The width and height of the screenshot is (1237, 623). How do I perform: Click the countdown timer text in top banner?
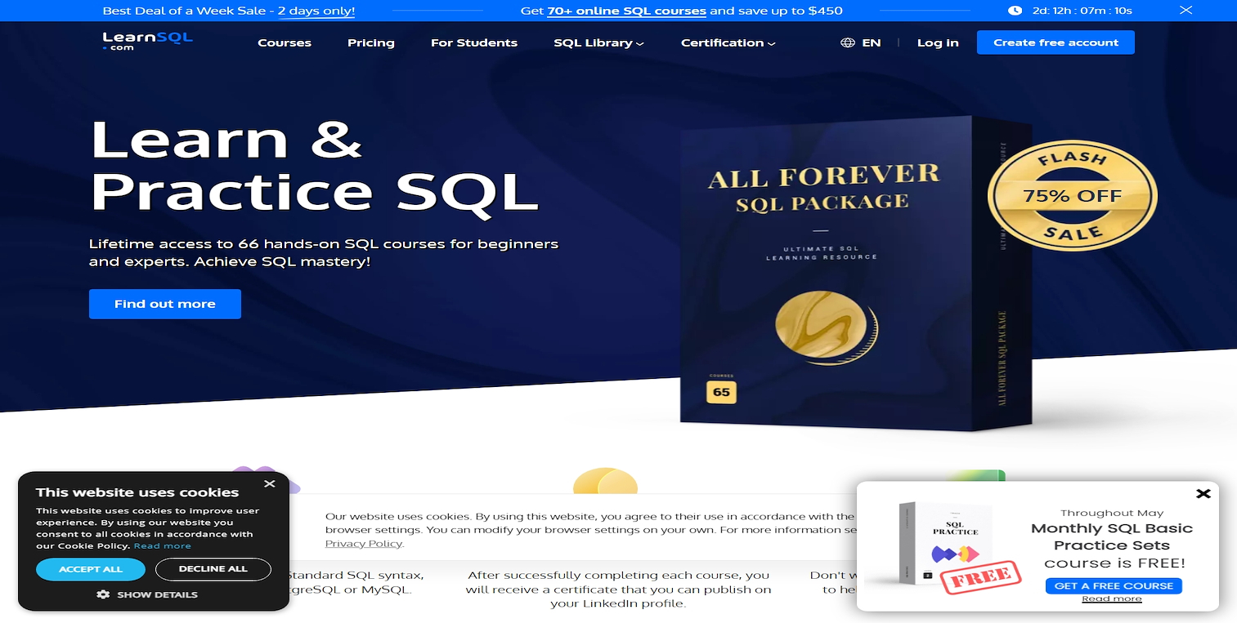coord(1082,11)
